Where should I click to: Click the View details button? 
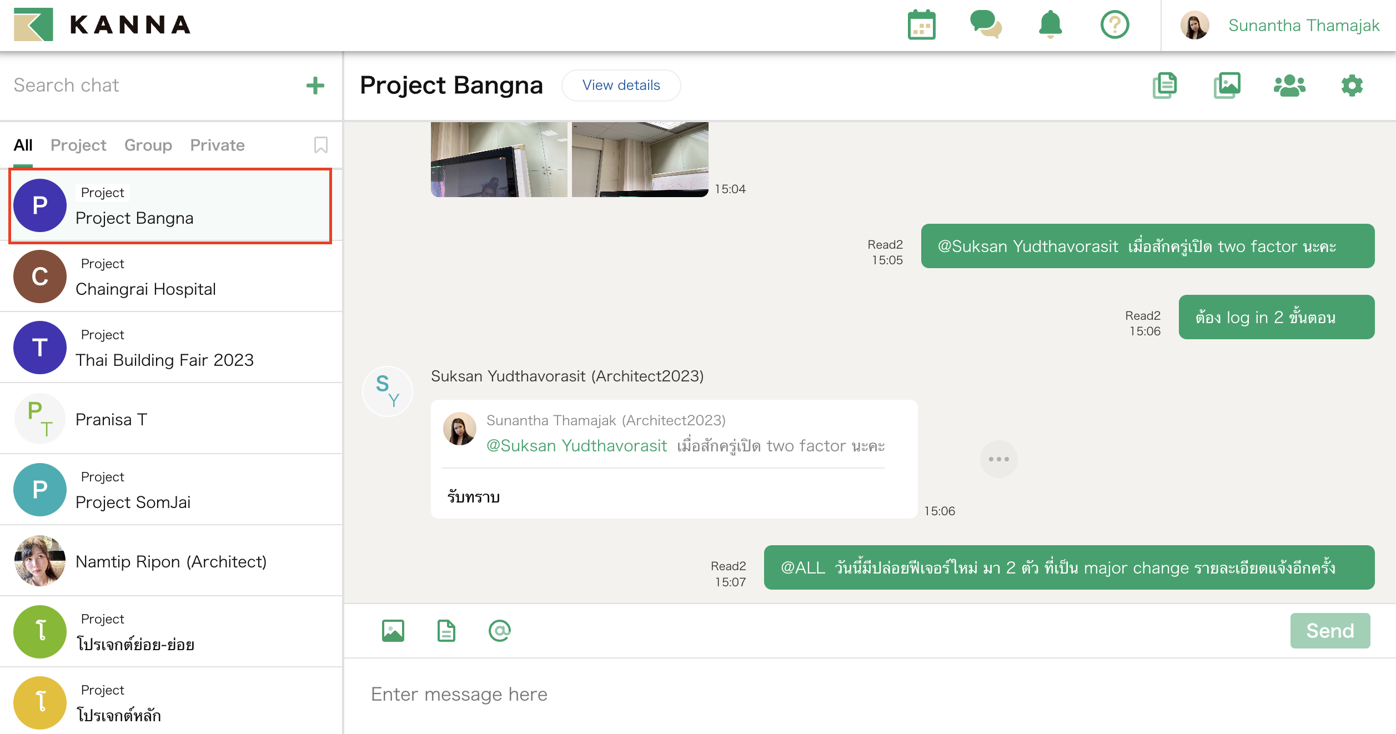tap(621, 86)
